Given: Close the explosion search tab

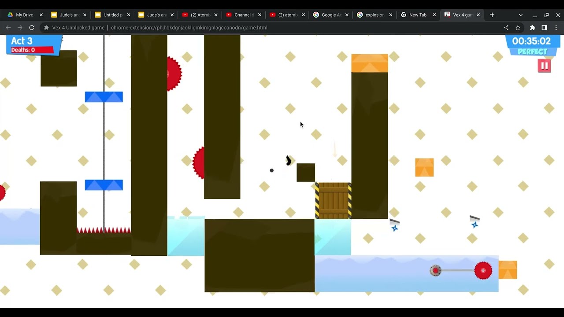Looking at the screenshot, I should (x=390, y=15).
